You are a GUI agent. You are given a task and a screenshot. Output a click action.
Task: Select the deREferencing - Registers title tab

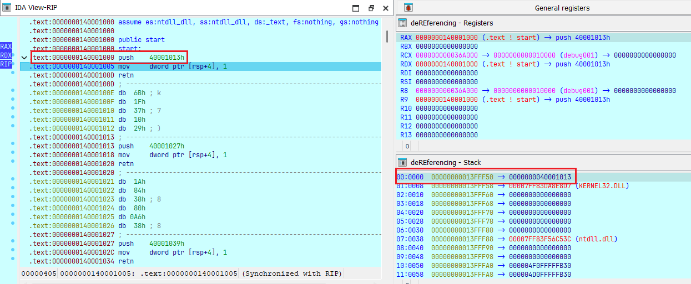(452, 23)
